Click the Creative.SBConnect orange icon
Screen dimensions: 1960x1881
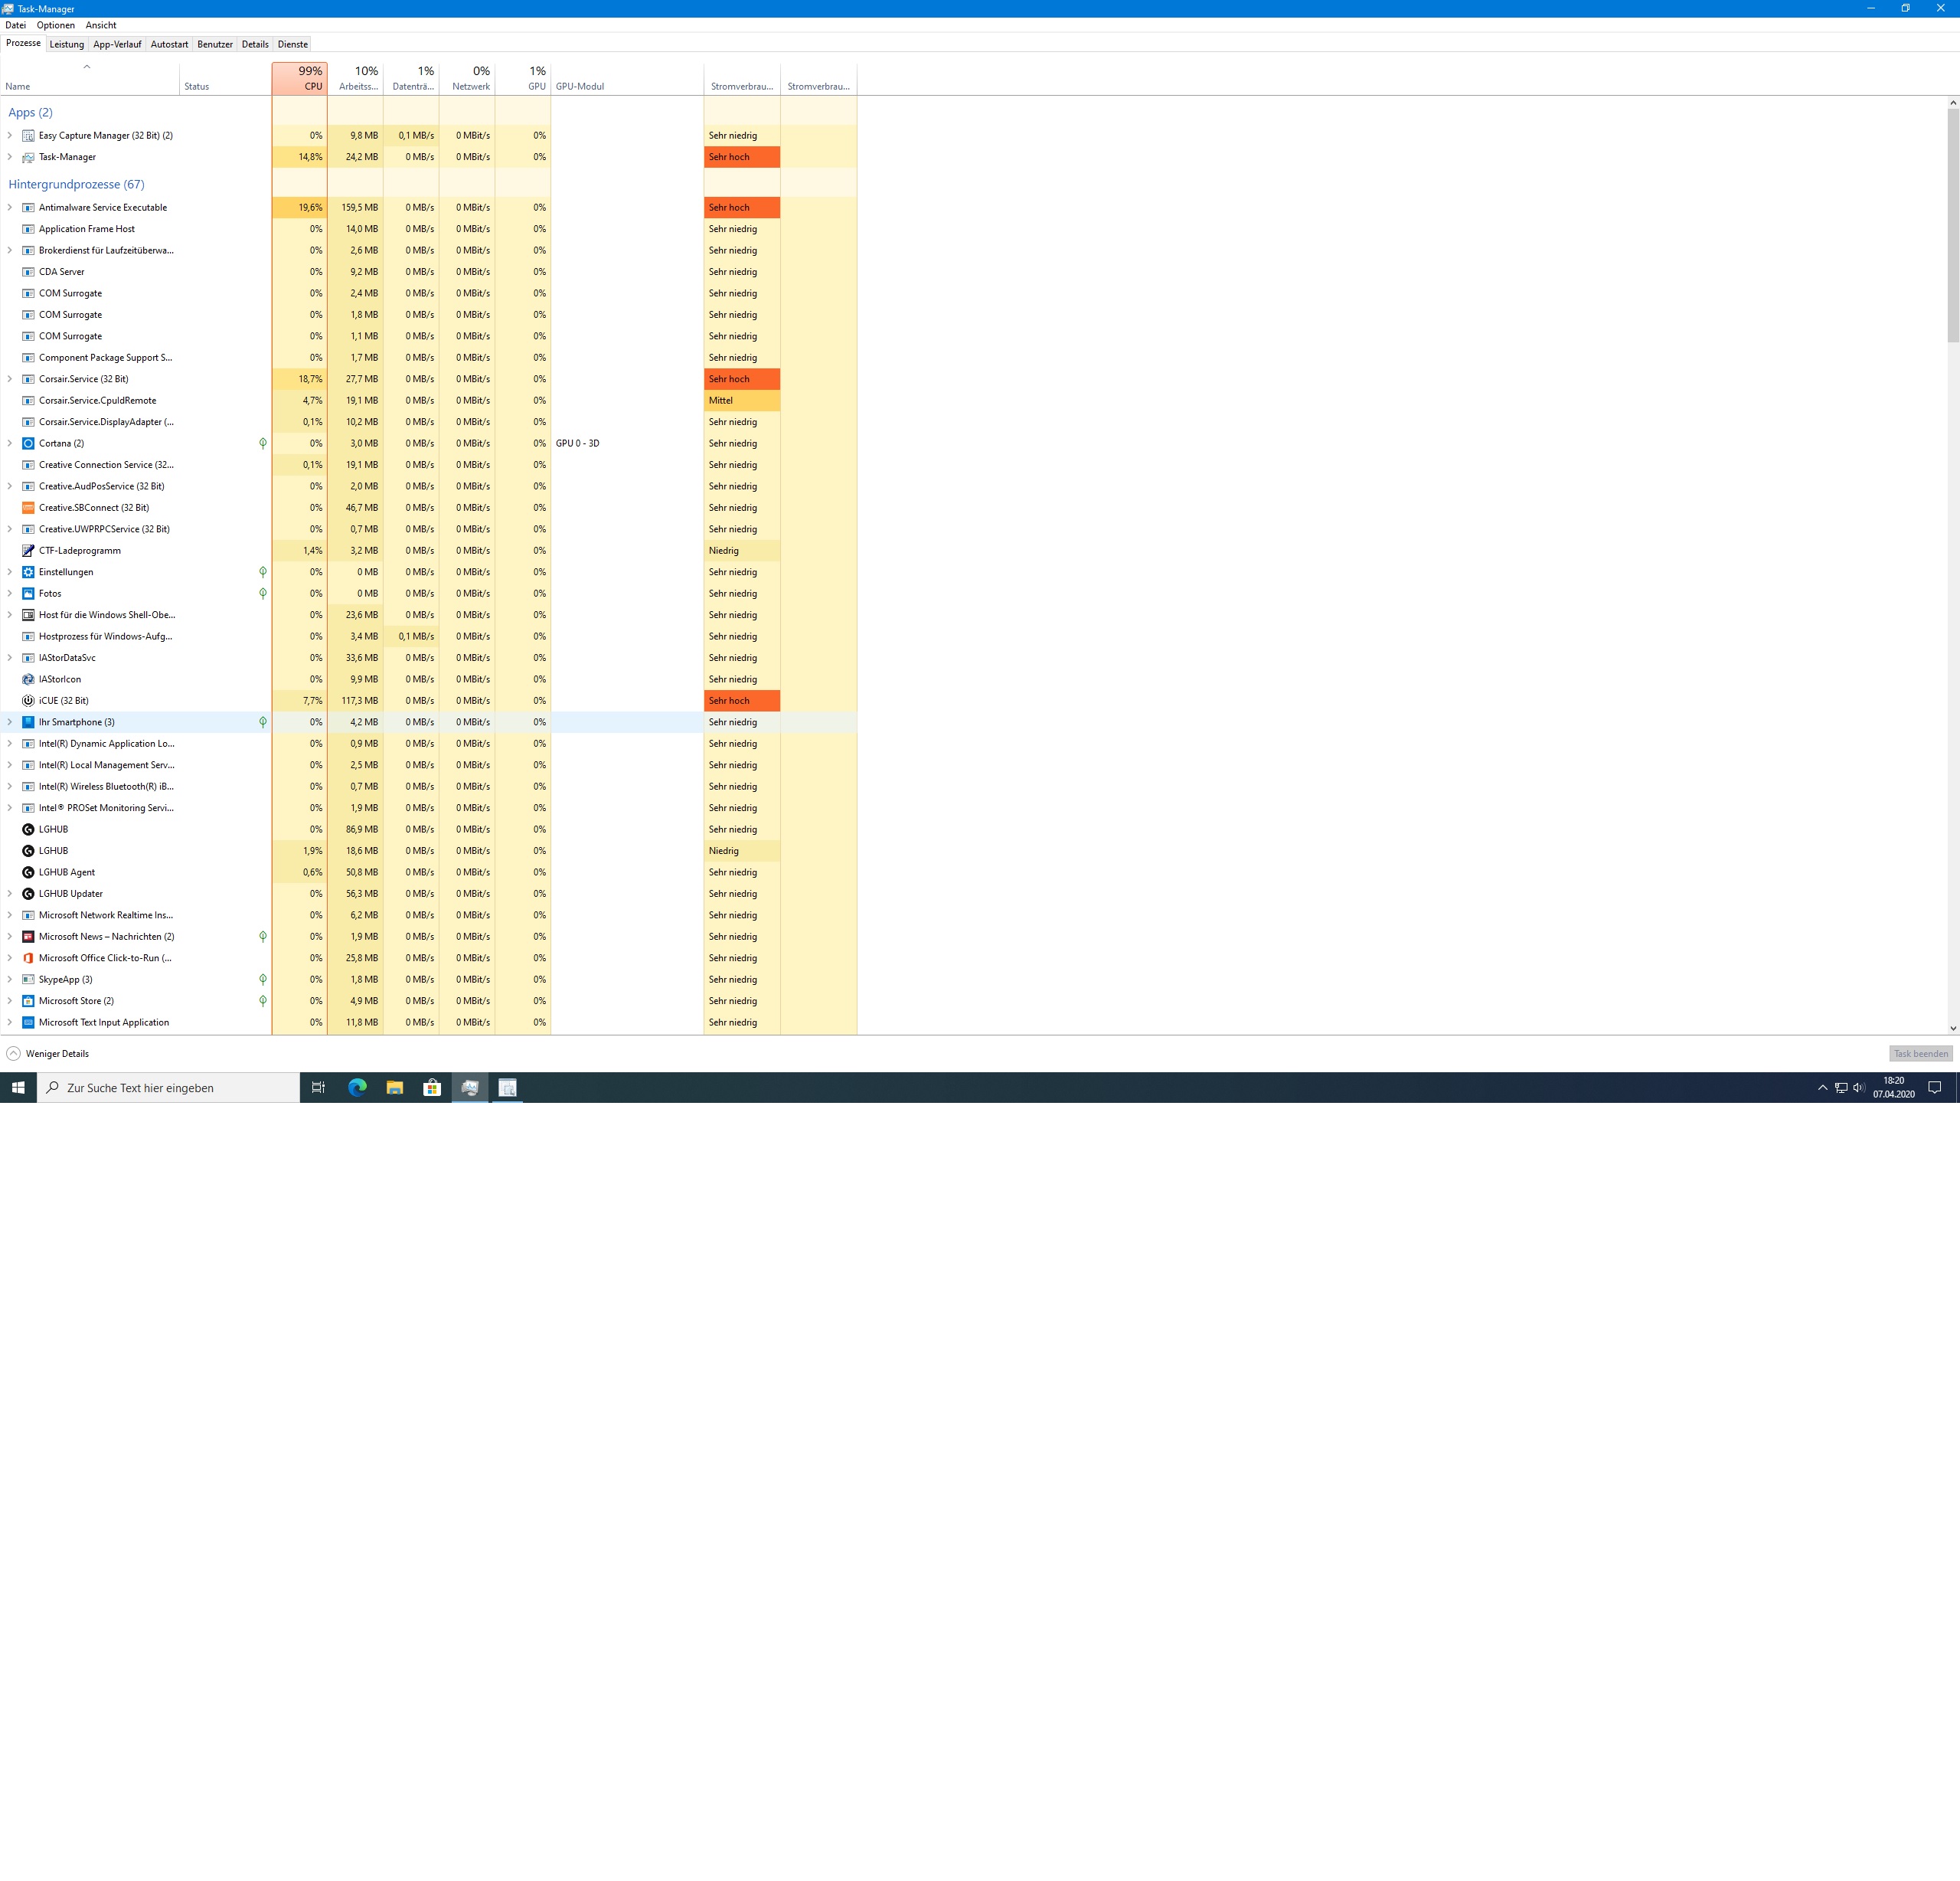click(x=28, y=507)
